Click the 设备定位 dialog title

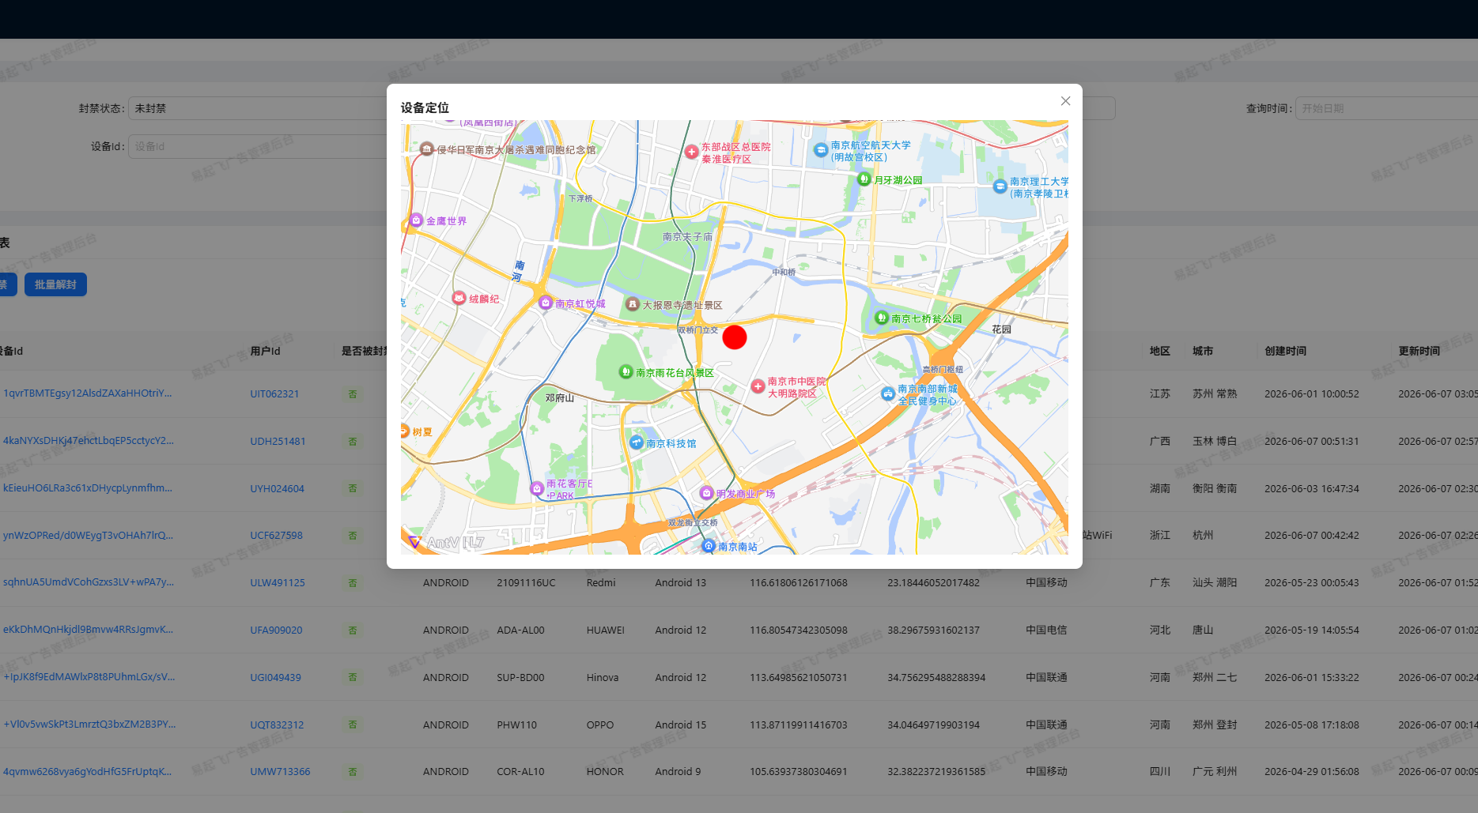click(x=425, y=107)
